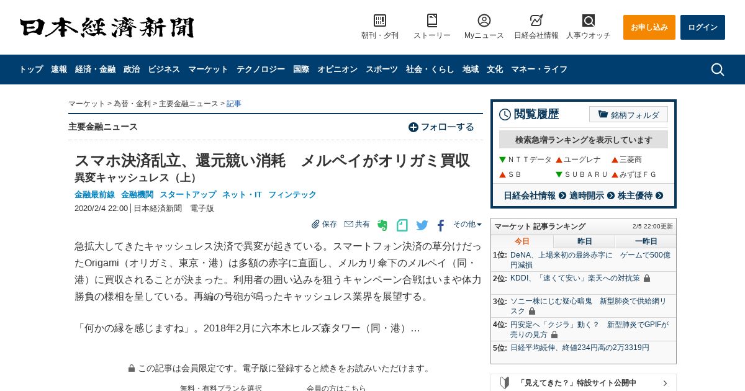
Task: Open the ストーリー icon in header
Action: tap(432, 20)
